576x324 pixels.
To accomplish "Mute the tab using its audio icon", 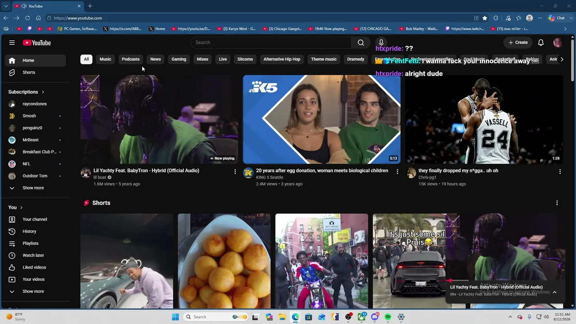I will tap(23, 6).
